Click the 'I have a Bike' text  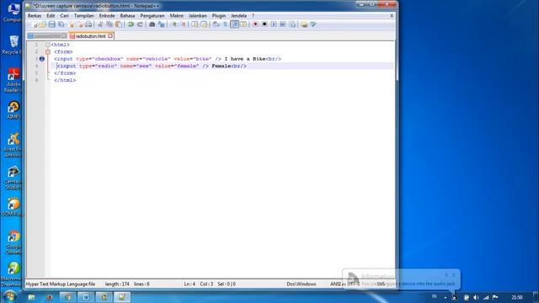(245, 59)
